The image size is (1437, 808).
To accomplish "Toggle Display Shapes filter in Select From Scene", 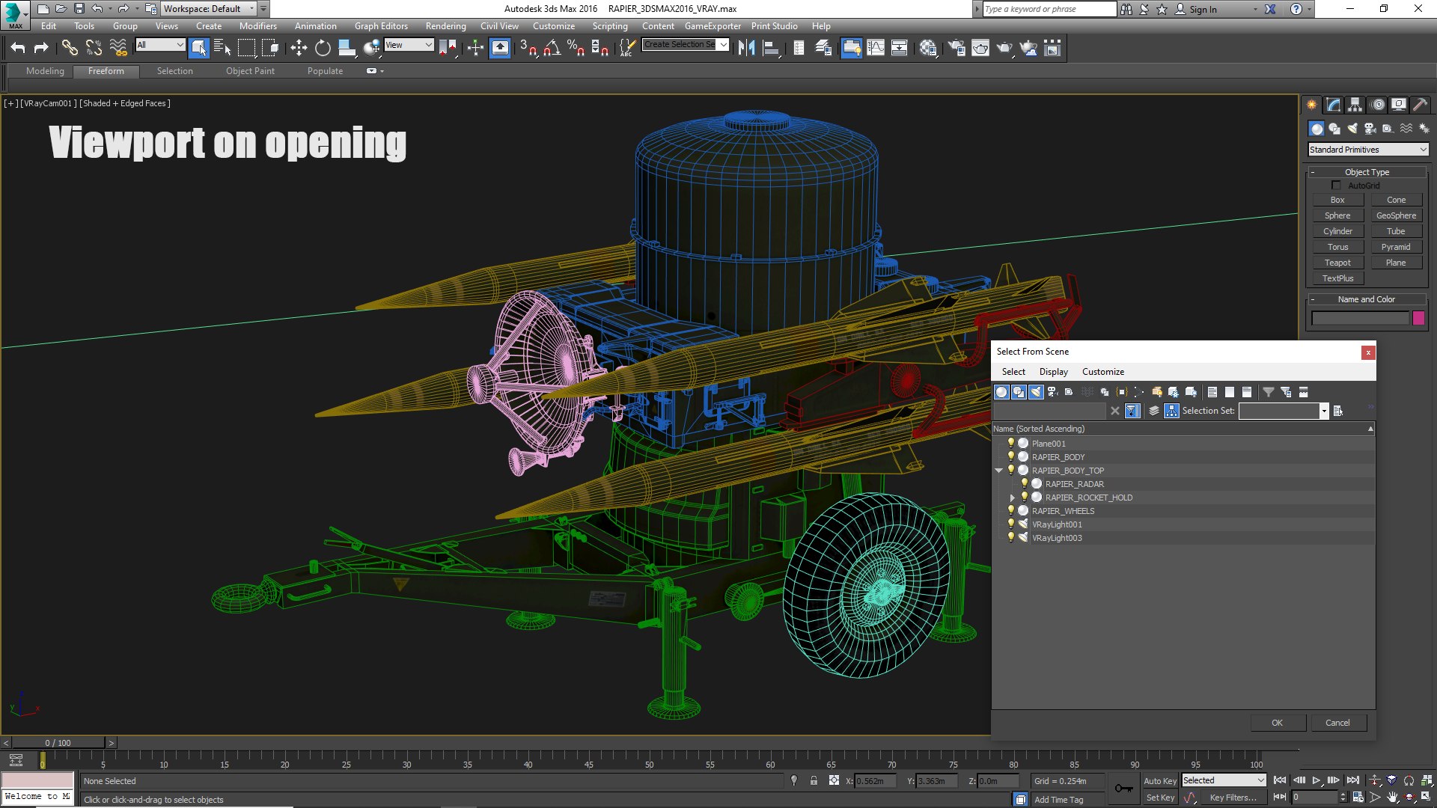I will (x=1019, y=392).
